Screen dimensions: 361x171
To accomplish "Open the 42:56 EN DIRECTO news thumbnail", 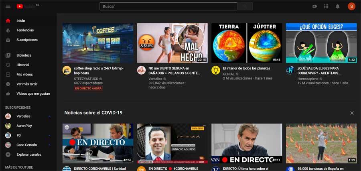I will (98, 143).
